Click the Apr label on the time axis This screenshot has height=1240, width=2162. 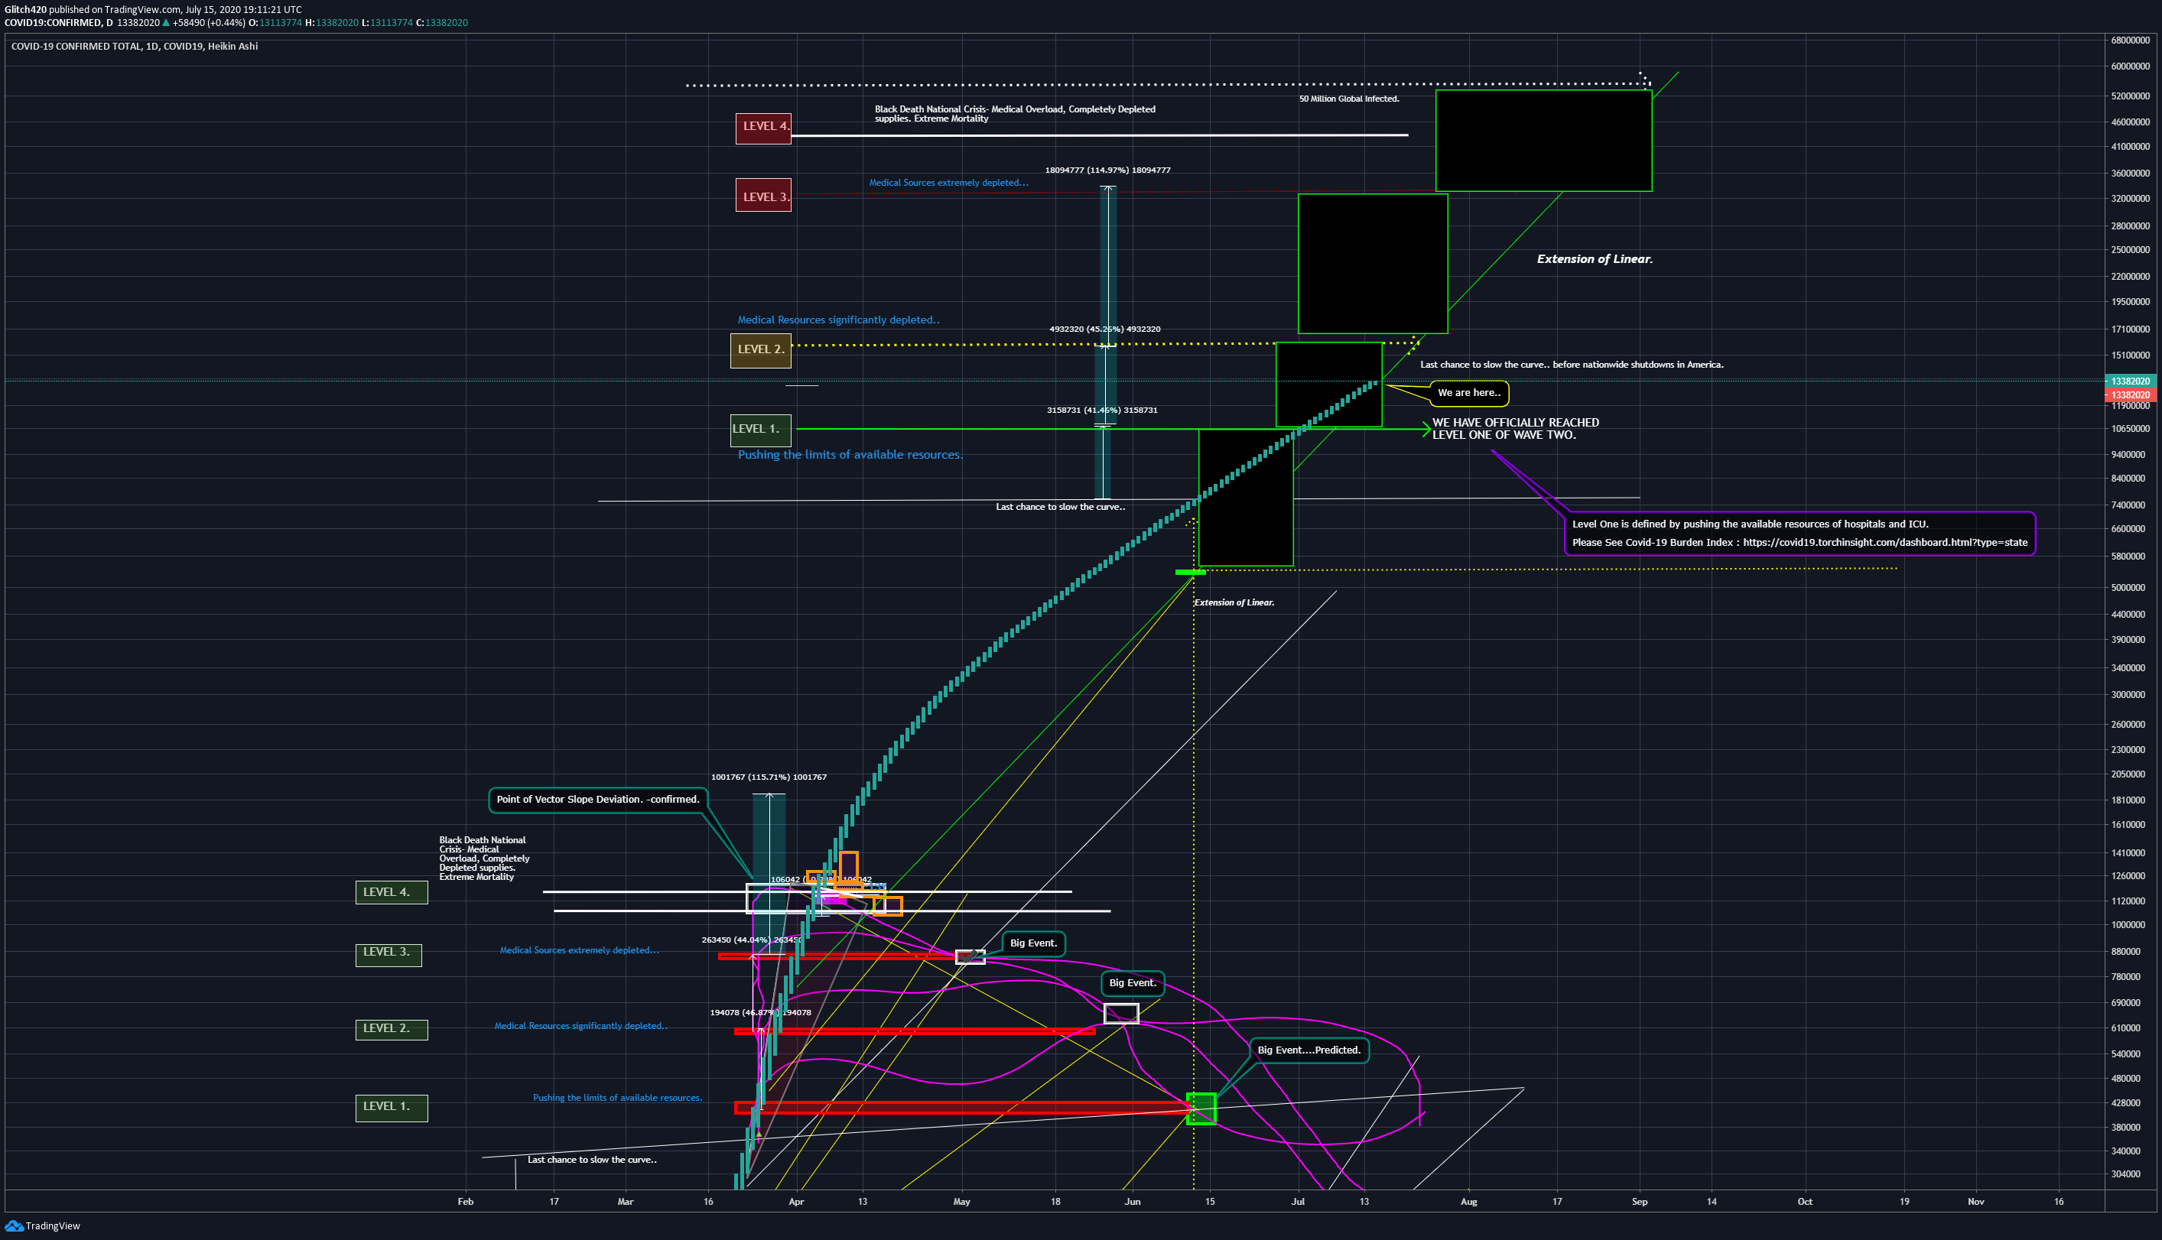795,1202
